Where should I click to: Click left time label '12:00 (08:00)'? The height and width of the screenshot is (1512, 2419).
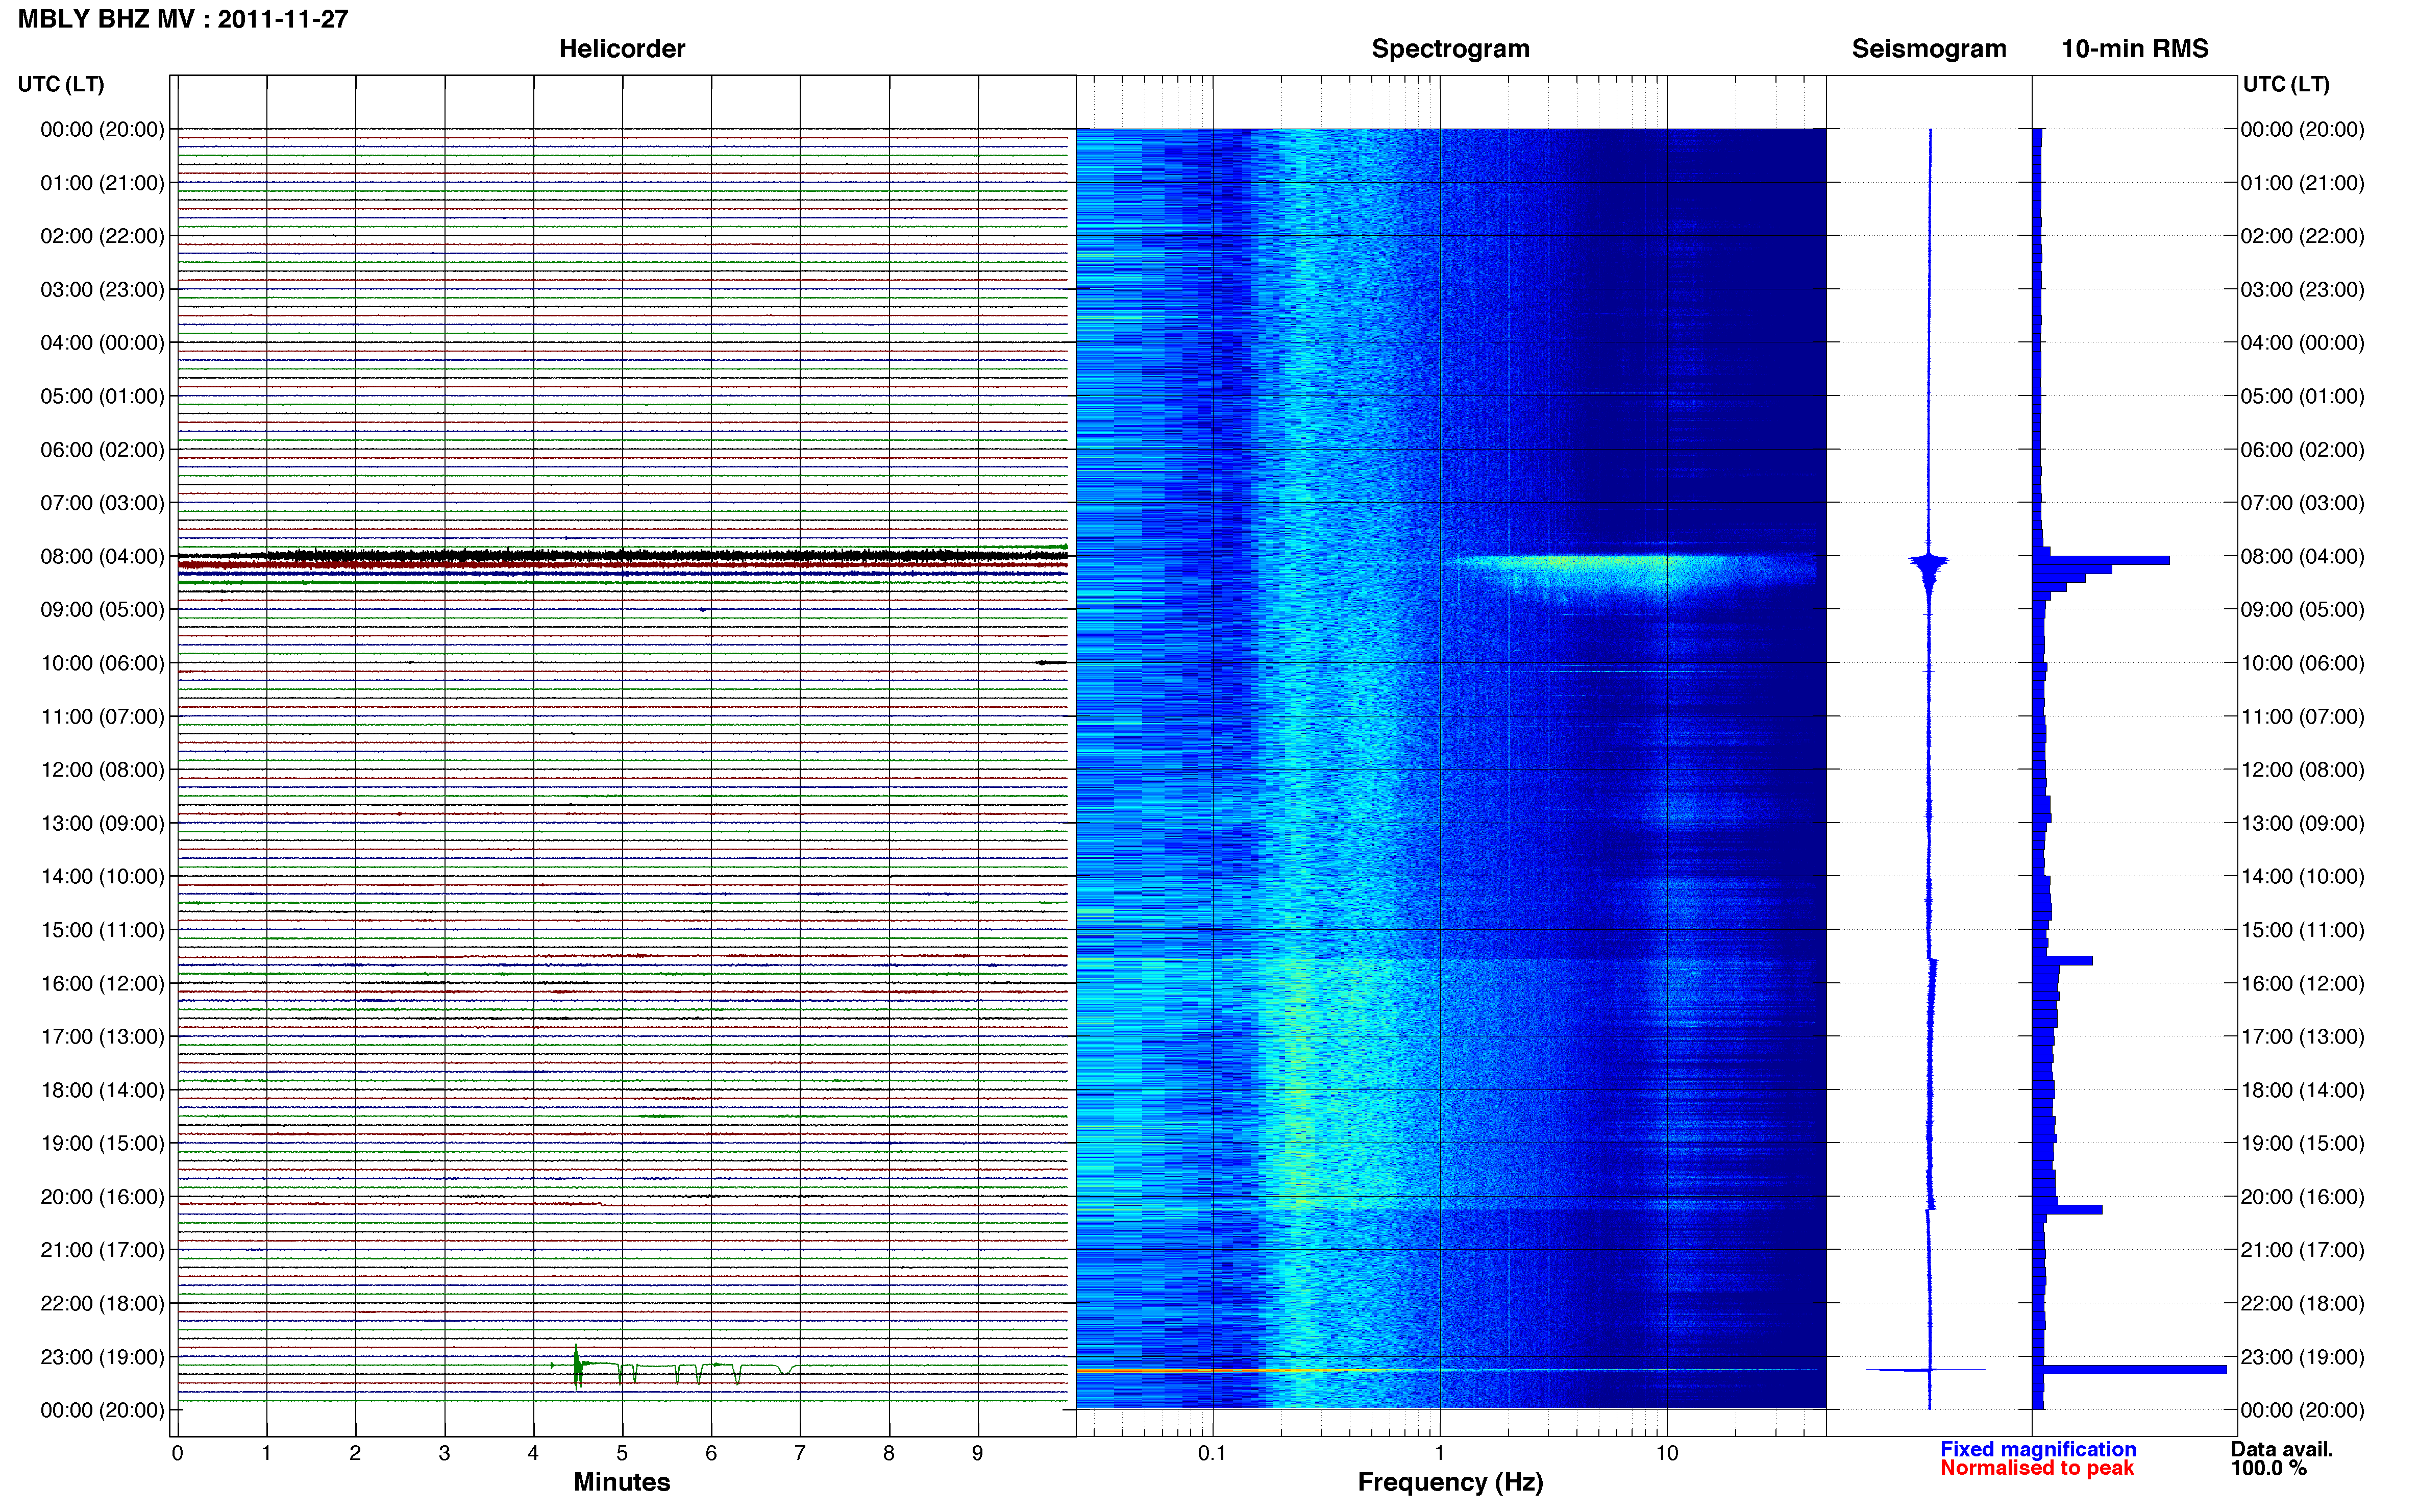pyautogui.click(x=102, y=770)
